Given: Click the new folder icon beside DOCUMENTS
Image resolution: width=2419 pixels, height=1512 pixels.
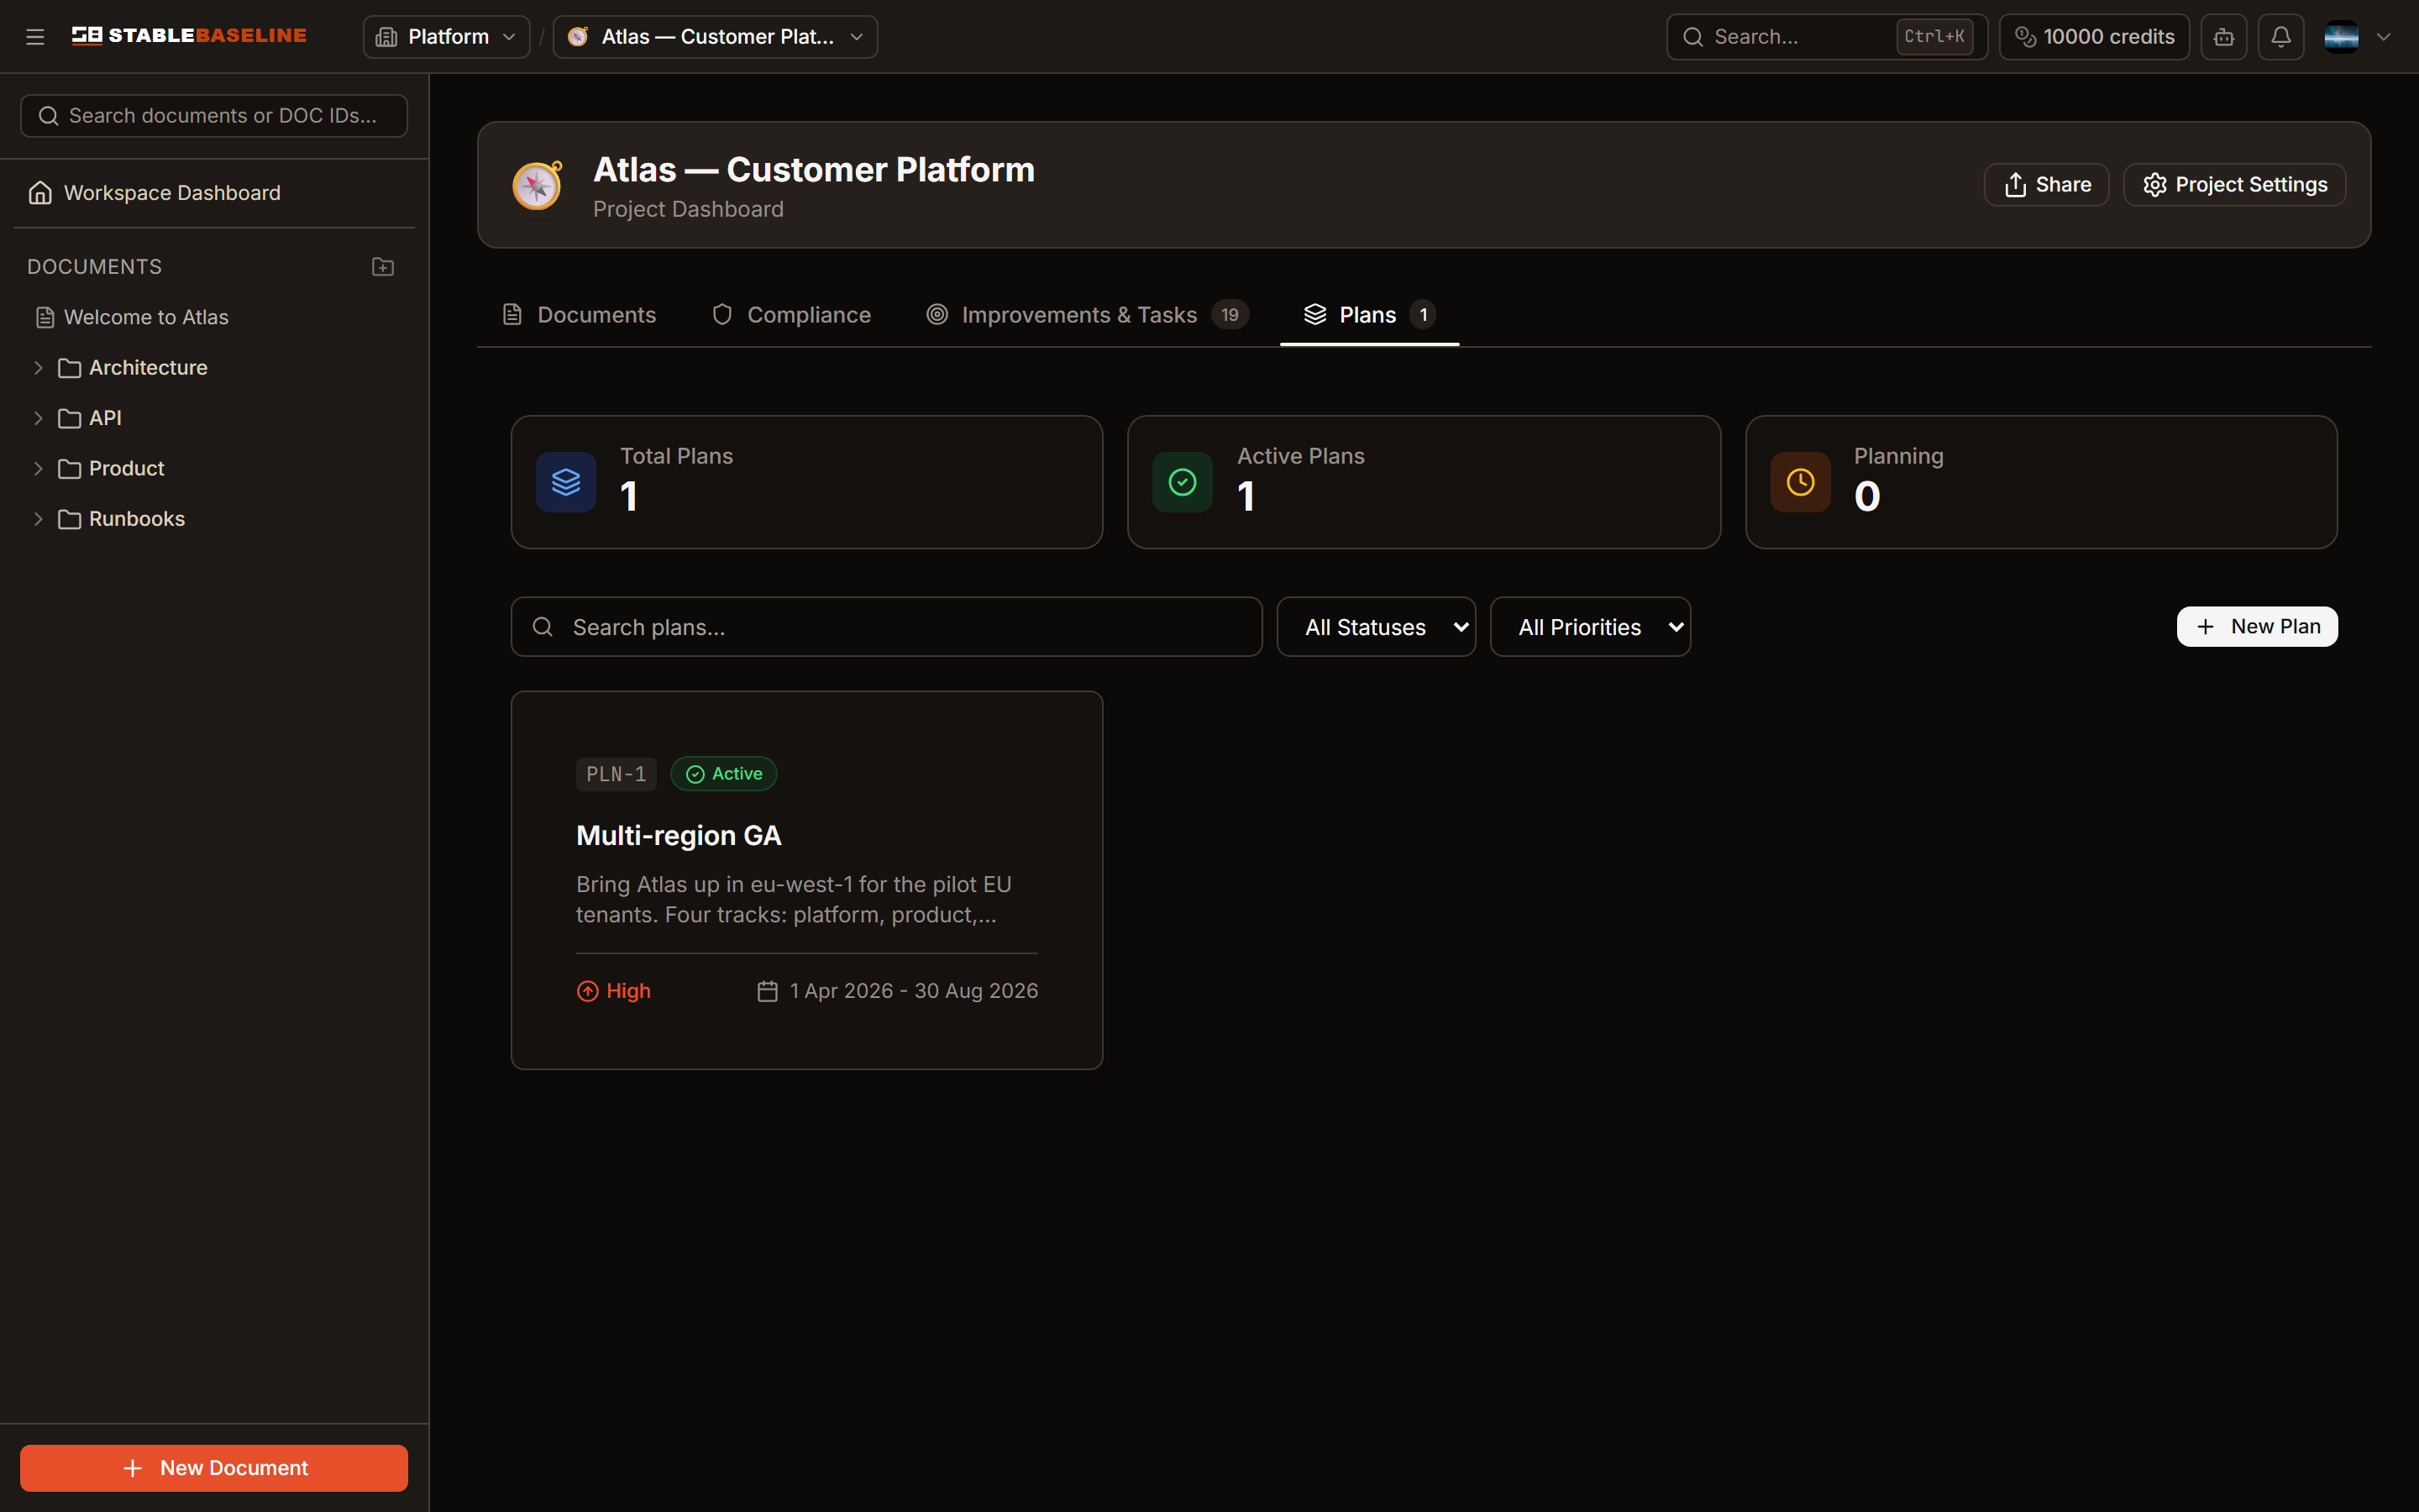Looking at the screenshot, I should 383,267.
